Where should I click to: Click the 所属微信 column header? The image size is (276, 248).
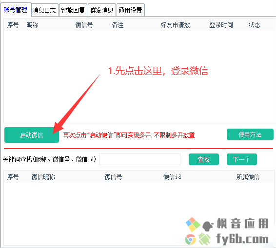248,177
